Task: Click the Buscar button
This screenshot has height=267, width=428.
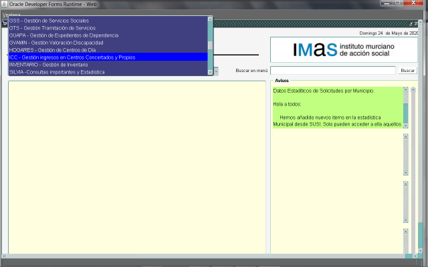Action: coord(407,70)
